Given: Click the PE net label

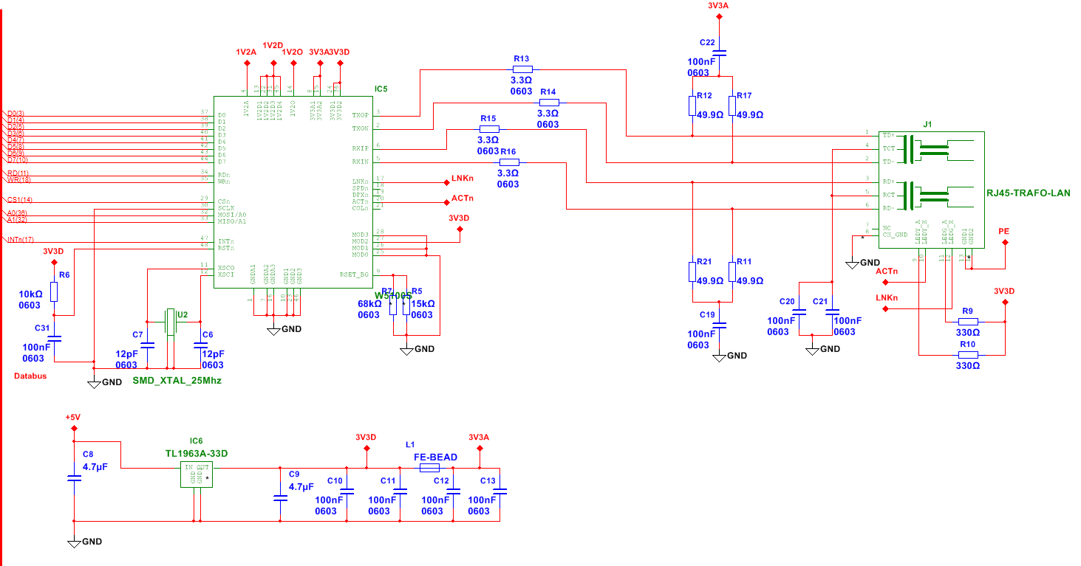Looking at the screenshot, I should pyautogui.click(x=1003, y=232).
